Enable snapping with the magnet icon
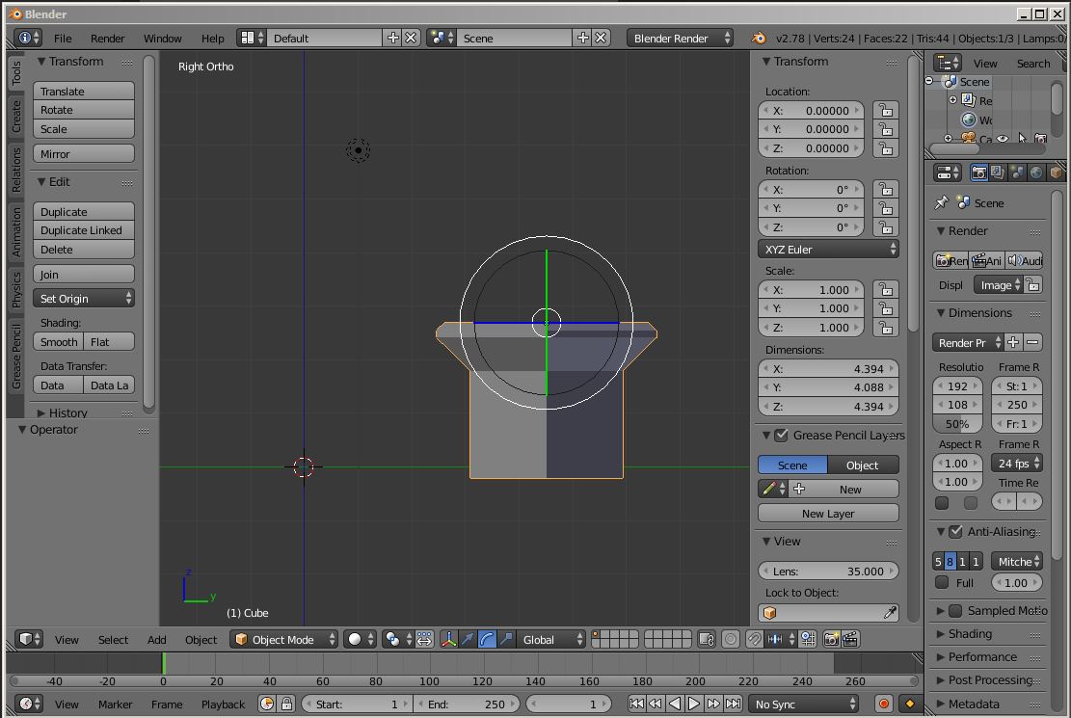The width and height of the screenshot is (1071, 718). [x=754, y=639]
